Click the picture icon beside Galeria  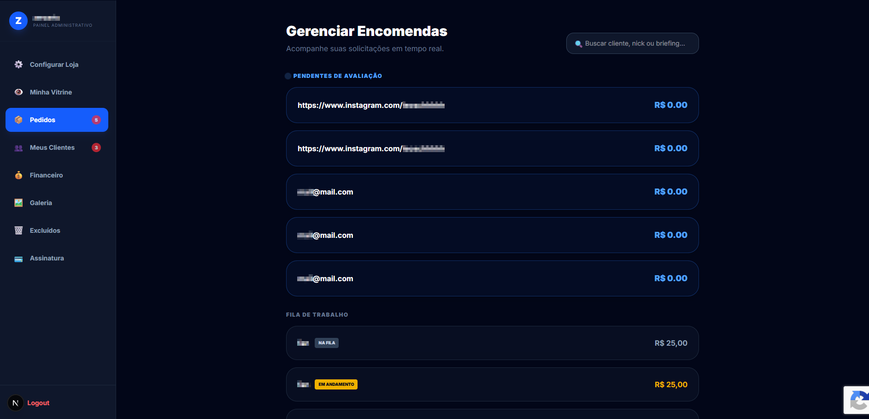point(18,203)
